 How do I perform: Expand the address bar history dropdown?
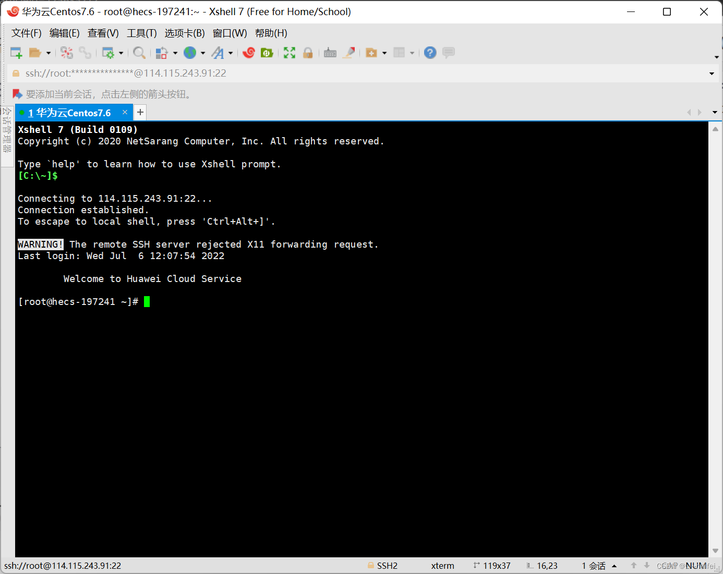712,74
